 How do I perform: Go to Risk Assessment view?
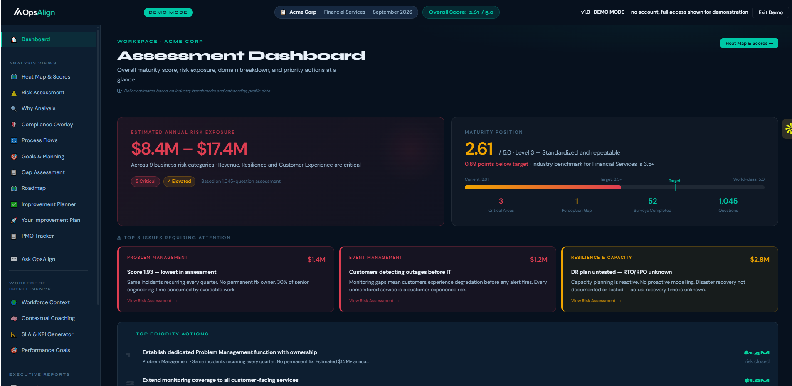(49, 93)
